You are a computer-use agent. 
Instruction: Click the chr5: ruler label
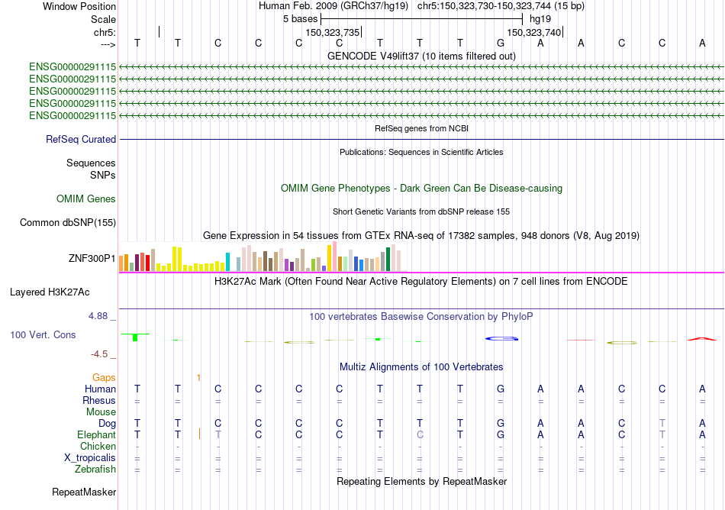(x=105, y=32)
